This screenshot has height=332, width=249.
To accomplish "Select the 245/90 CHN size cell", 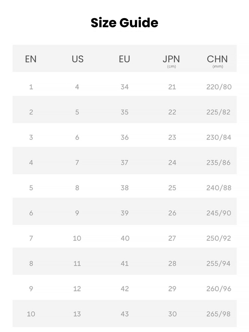I will pos(219,213).
